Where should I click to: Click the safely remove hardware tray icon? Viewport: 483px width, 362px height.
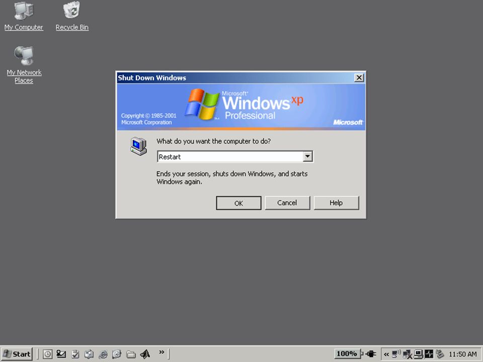440,354
